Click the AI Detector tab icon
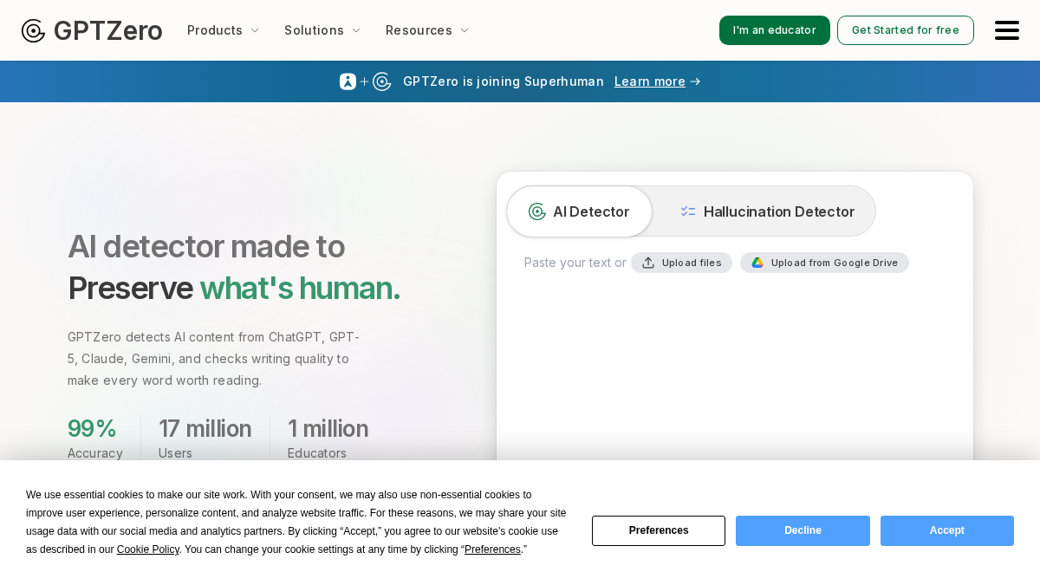 point(537,211)
